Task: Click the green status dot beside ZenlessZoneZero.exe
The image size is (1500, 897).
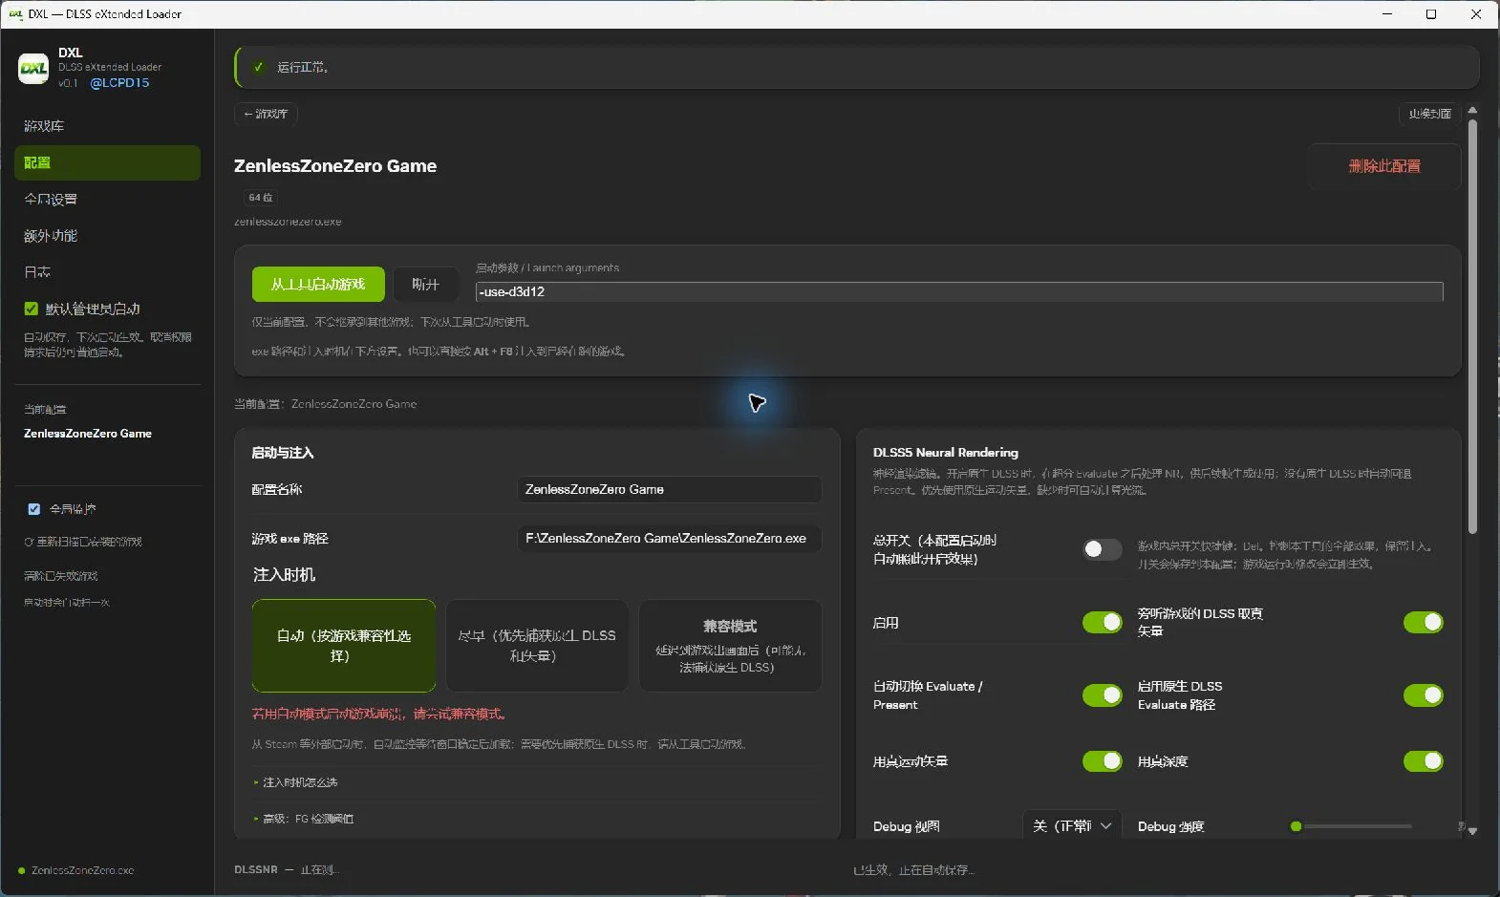Action: coord(21,870)
